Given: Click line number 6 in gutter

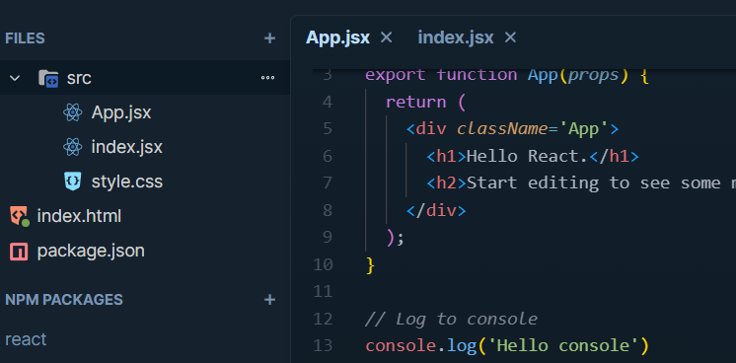Looking at the screenshot, I should coord(328,156).
